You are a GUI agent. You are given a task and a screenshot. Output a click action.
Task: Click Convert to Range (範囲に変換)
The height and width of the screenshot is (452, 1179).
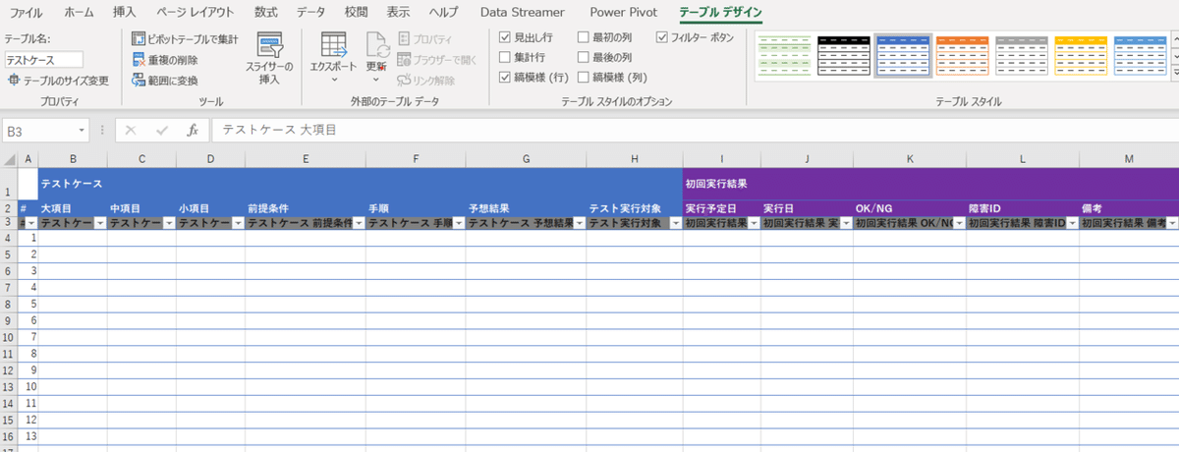click(165, 81)
